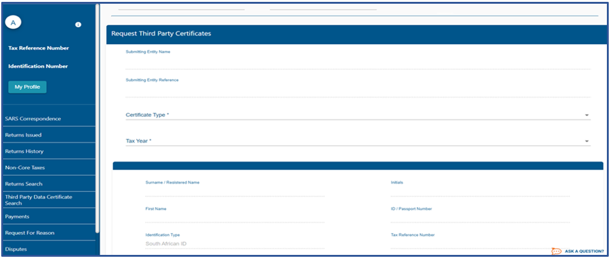The width and height of the screenshot is (610, 258).
Task: Open Returns Search sidebar item
Action: [x=23, y=184]
